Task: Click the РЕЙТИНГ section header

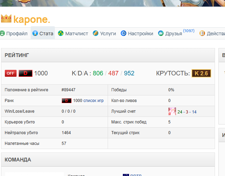Action: point(108,55)
